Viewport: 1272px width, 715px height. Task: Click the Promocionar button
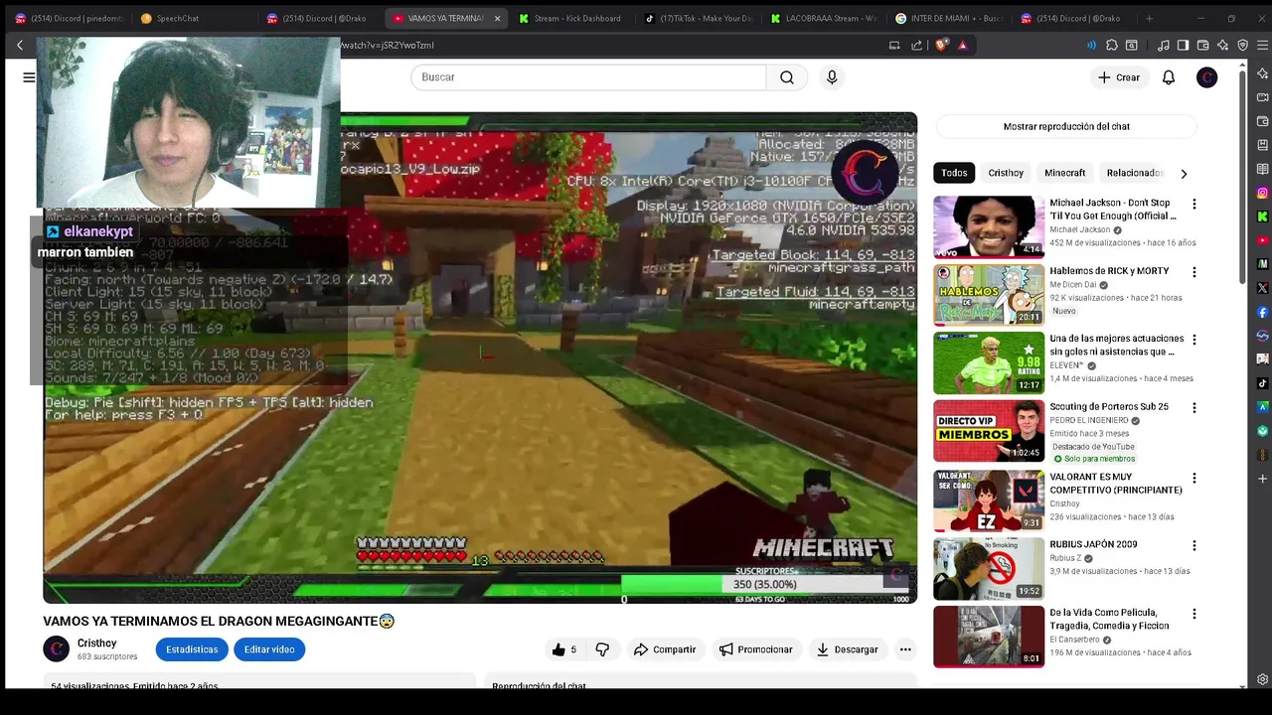[x=755, y=649]
